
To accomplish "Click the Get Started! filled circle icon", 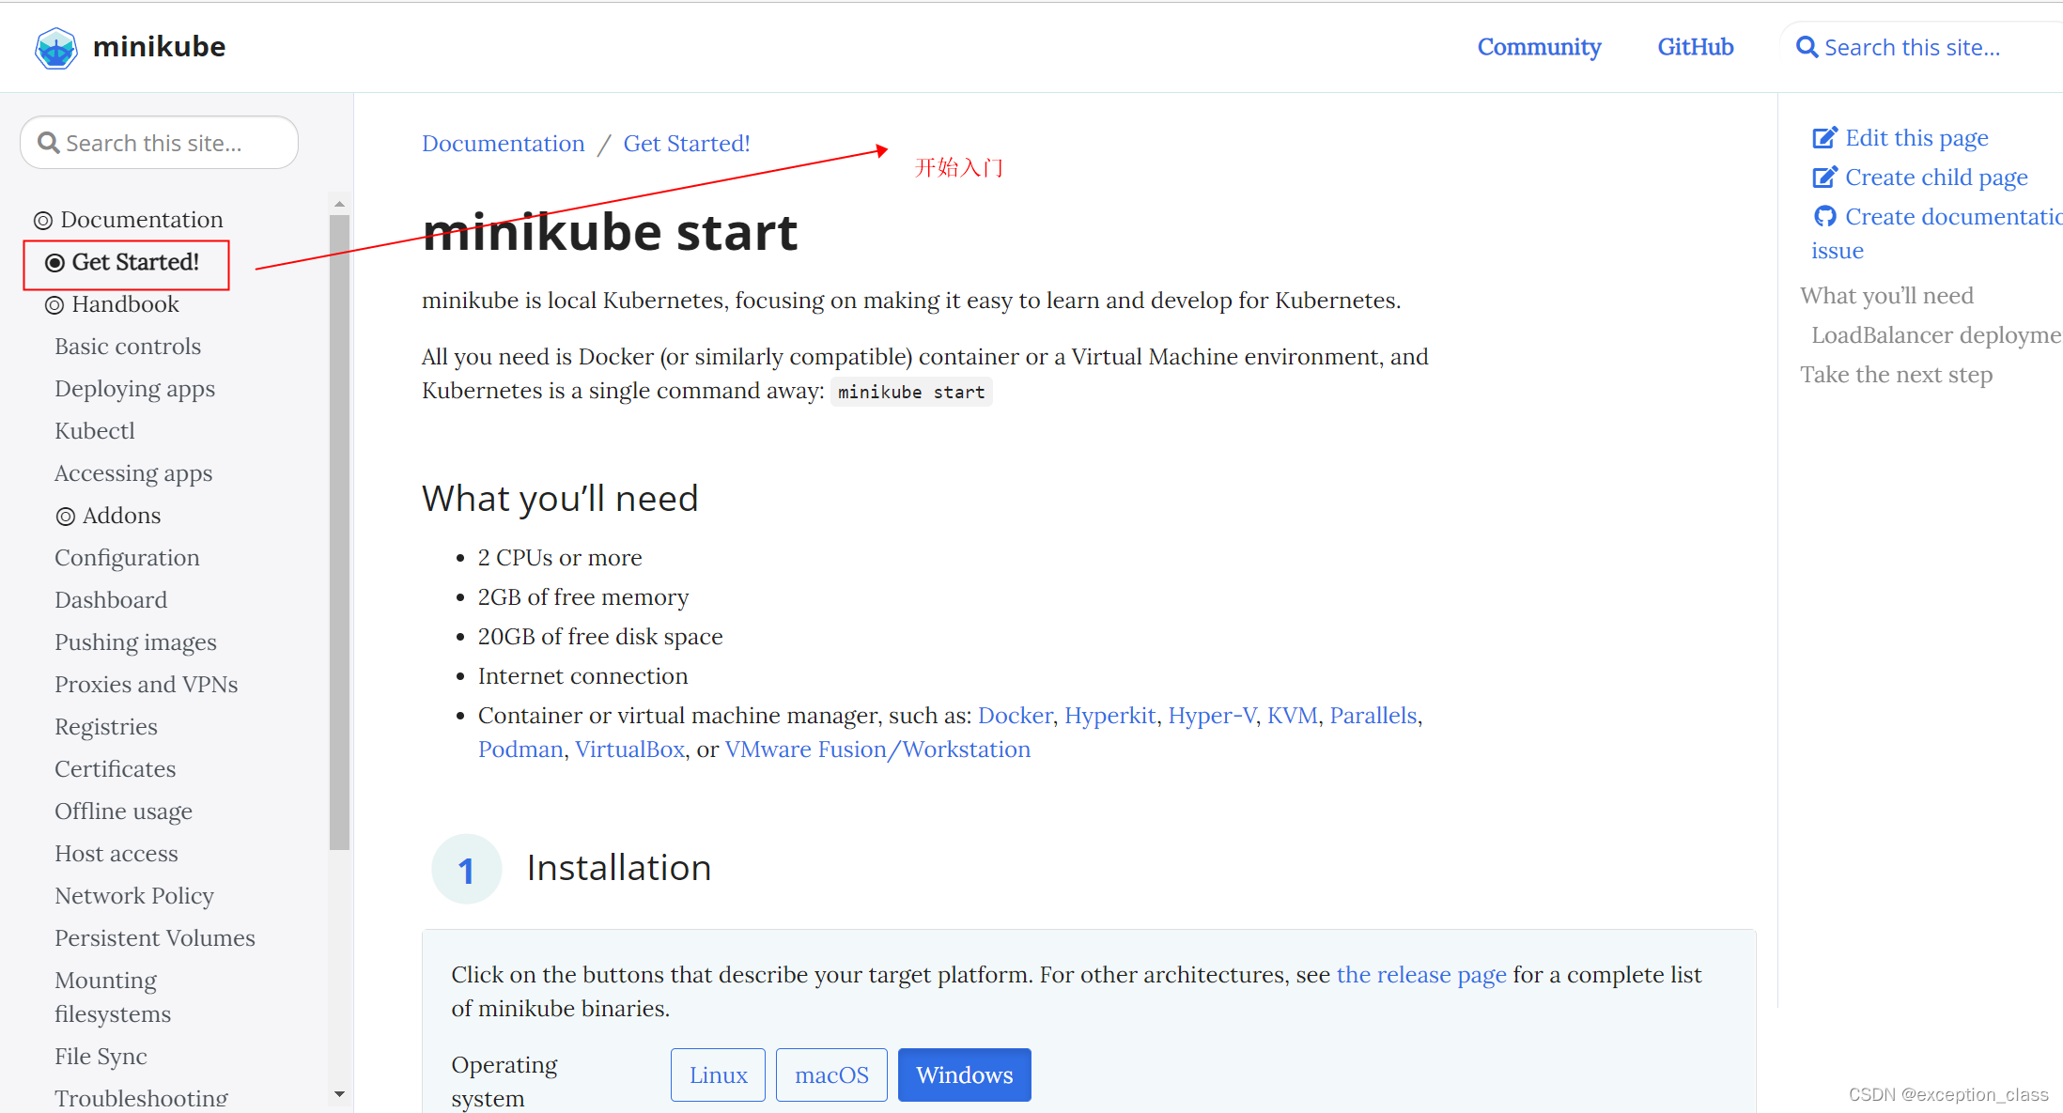I will click(54, 263).
